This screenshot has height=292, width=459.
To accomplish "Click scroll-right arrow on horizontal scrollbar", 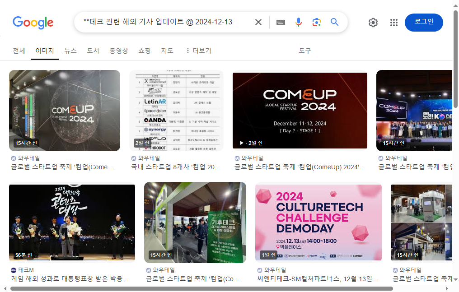I will 447,289.
